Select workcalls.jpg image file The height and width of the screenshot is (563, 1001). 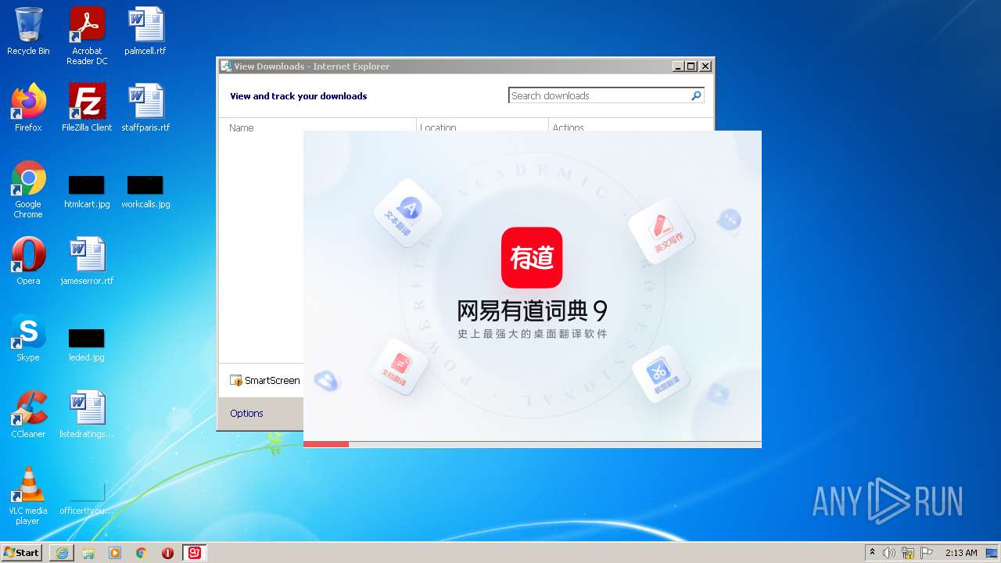145,192
